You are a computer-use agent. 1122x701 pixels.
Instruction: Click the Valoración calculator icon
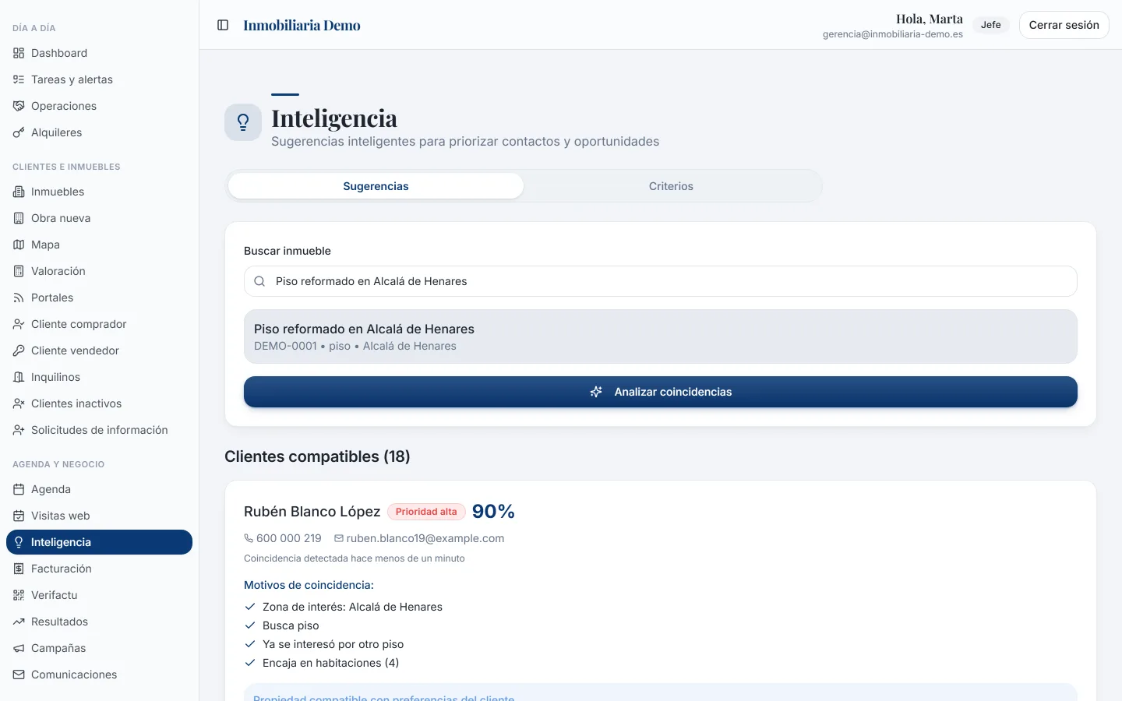[x=19, y=271]
